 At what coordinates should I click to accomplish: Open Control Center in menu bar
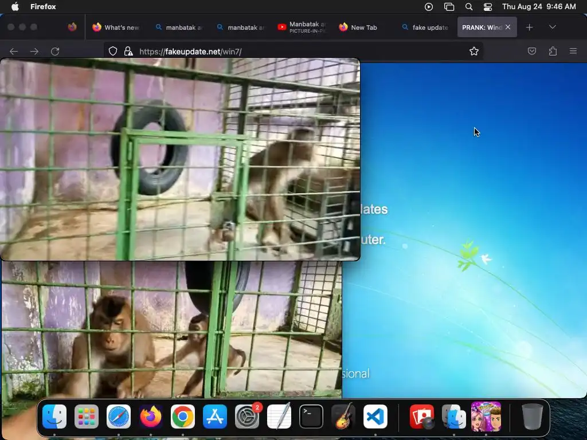(488, 7)
